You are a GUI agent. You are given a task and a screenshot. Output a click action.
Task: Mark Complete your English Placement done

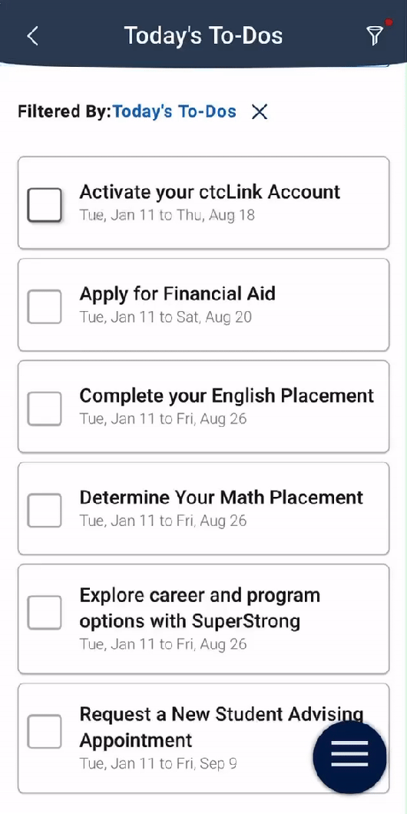pos(44,409)
